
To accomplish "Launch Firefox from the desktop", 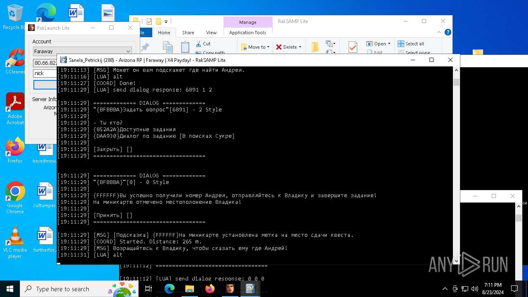I will pos(15,150).
